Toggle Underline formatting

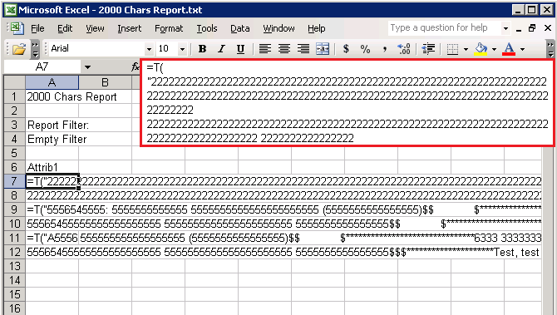240,49
